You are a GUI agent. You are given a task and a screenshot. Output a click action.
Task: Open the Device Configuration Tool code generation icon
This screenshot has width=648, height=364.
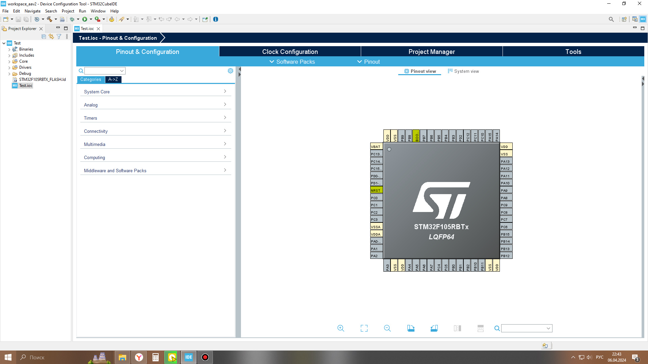point(111,19)
